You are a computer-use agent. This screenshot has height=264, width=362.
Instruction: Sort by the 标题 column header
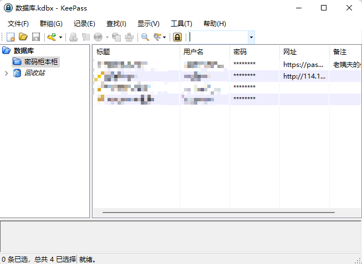tap(136, 51)
